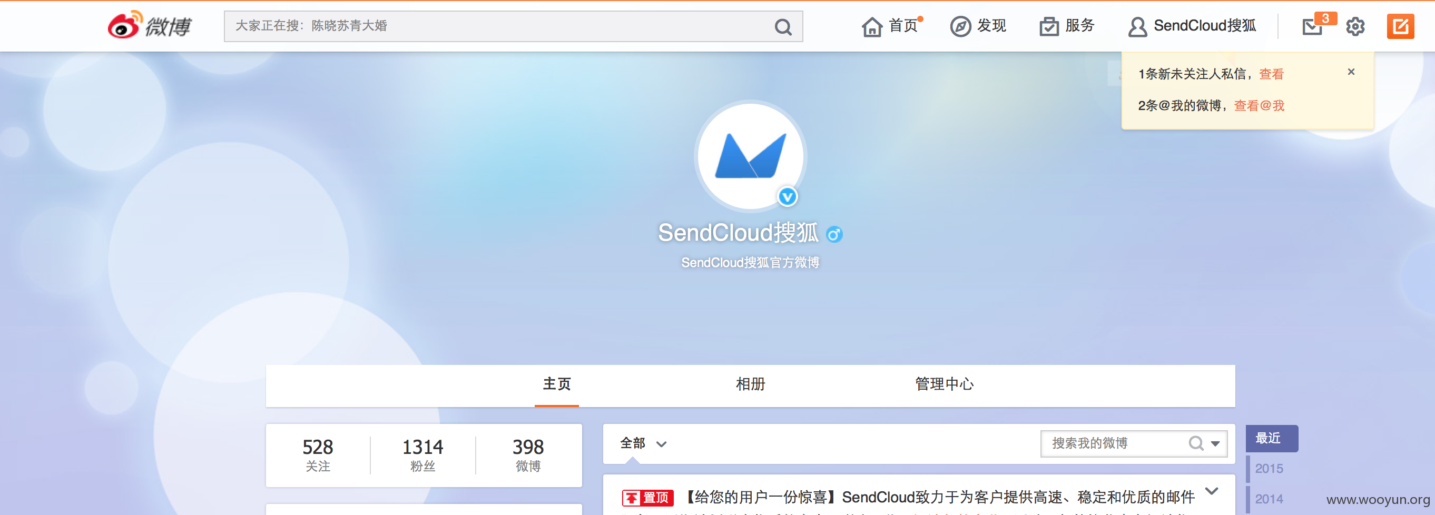
Task: Click 查看@我 mentions link
Action: tap(1259, 106)
